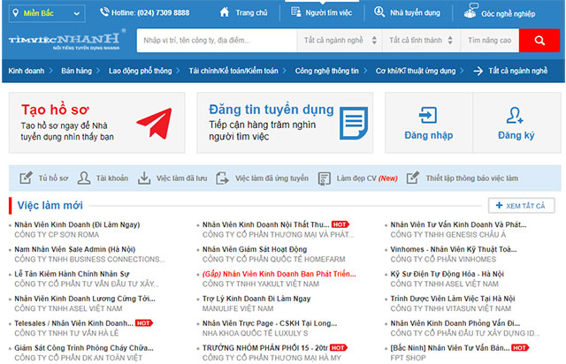The image size is (566, 364).
Task: Click the Nhà tuyển dụng search-person icon
Action: (x=379, y=11)
